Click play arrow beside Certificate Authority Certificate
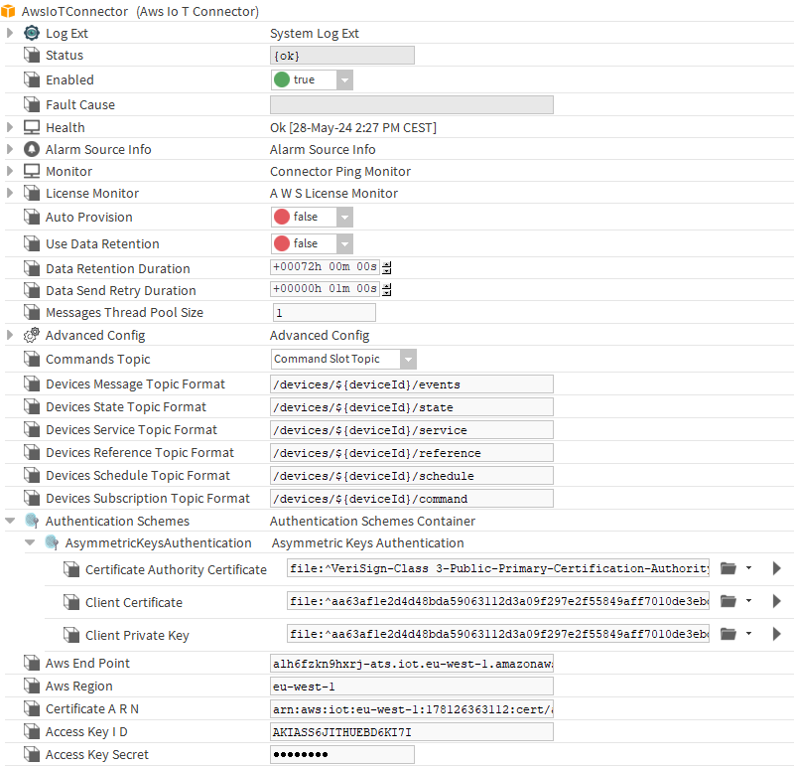The width and height of the screenshot is (794, 766). [x=776, y=568]
